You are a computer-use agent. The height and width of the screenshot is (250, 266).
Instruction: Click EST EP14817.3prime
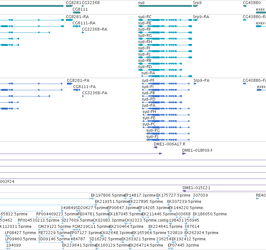coord(140,195)
